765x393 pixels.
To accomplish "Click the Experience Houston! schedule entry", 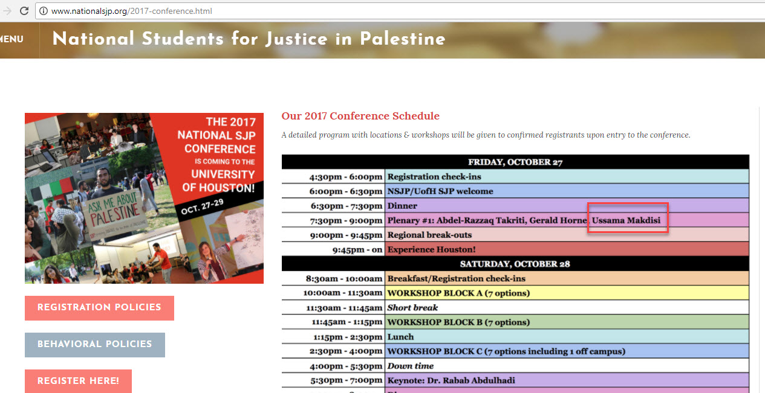I will click(x=431, y=249).
